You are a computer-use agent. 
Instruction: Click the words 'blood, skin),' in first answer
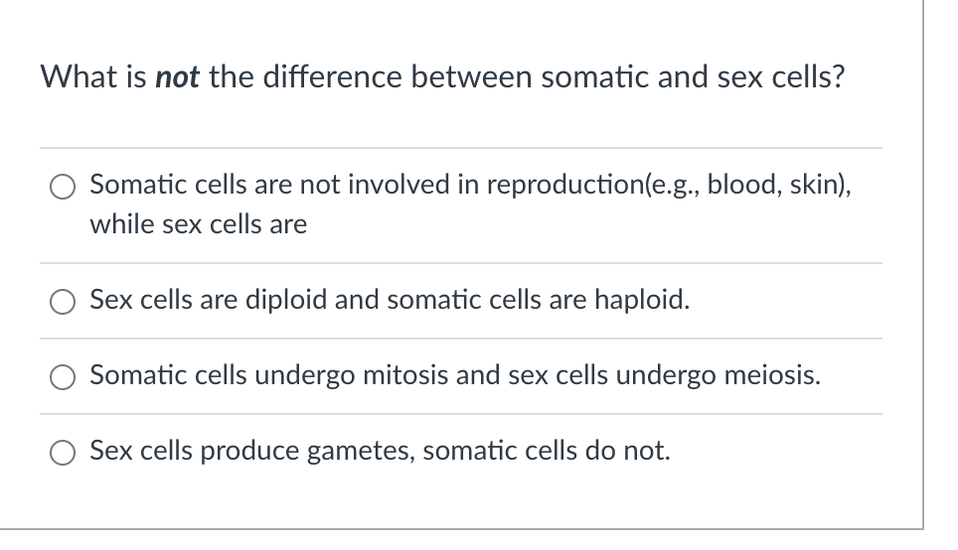click(x=779, y=185)
